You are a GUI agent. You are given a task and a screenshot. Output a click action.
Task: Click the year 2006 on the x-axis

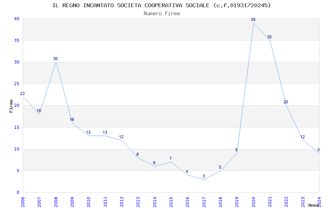coord(23,202)
